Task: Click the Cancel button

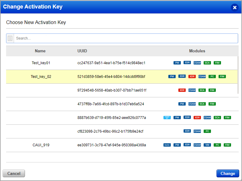Action: [14, 173]
